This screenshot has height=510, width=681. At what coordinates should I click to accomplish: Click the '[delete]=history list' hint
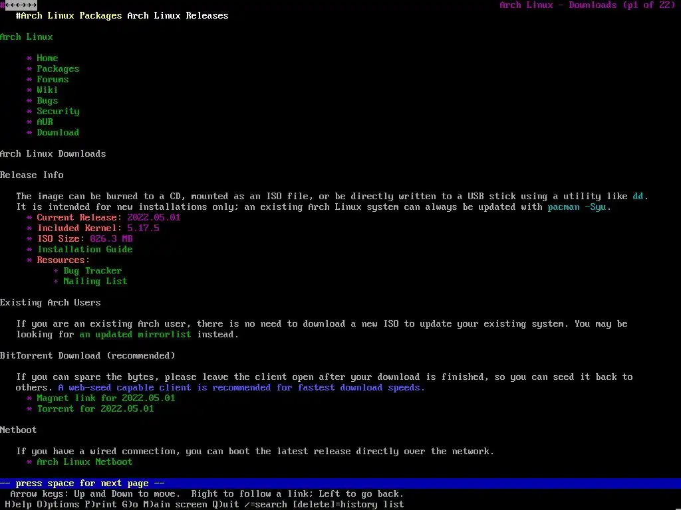[347, 505]
